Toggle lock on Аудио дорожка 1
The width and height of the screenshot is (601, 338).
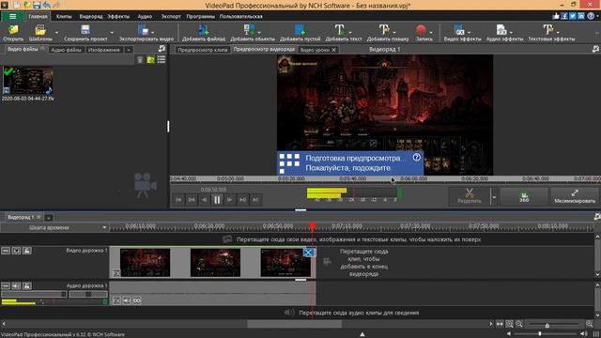tap(27, 285)
